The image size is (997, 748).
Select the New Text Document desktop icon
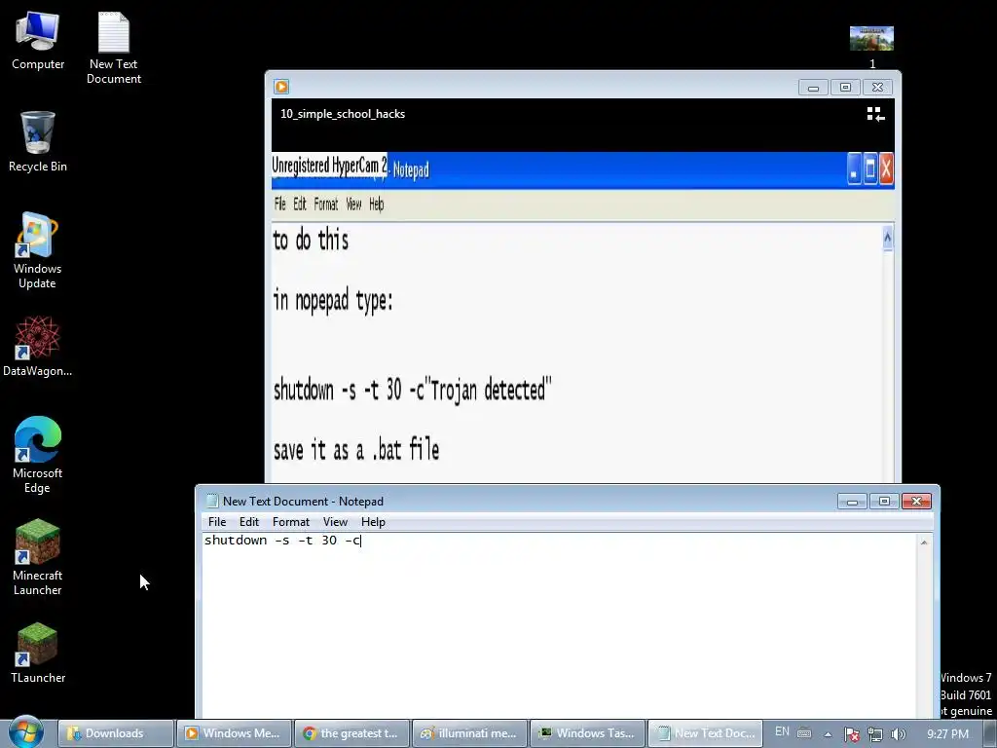(114, 49)
